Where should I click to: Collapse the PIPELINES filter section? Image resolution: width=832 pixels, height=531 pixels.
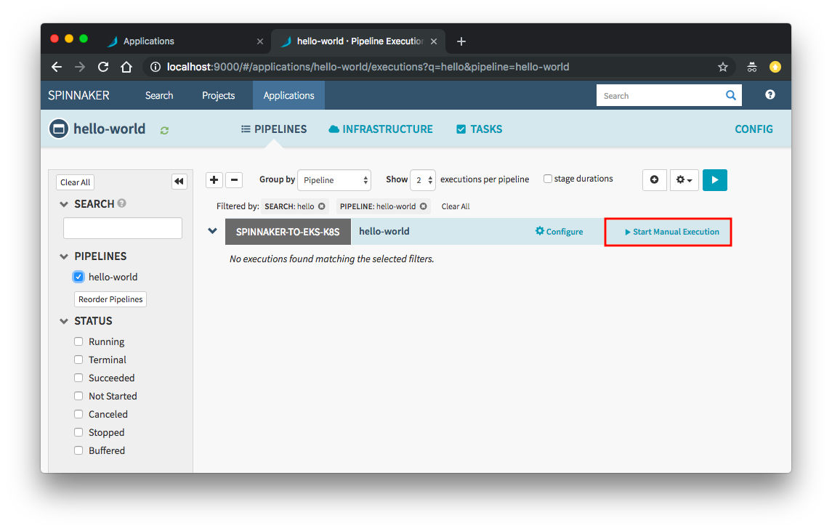pos(64,256)
